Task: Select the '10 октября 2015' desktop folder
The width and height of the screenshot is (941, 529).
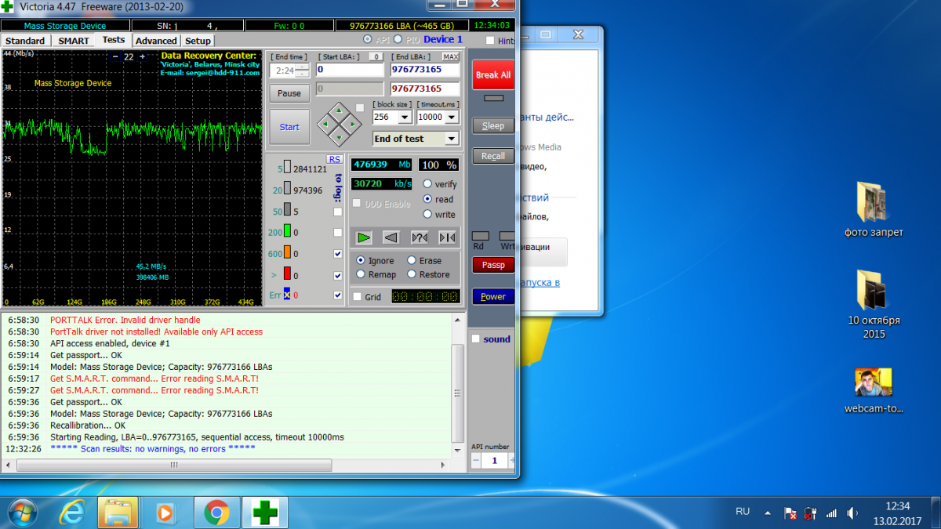Action: click(874, 304)
